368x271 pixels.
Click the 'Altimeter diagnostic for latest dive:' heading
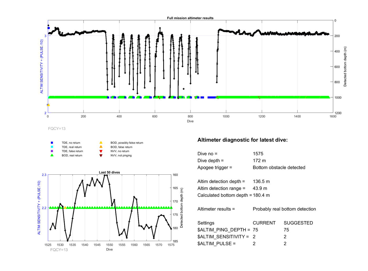(x=242, y=140)
